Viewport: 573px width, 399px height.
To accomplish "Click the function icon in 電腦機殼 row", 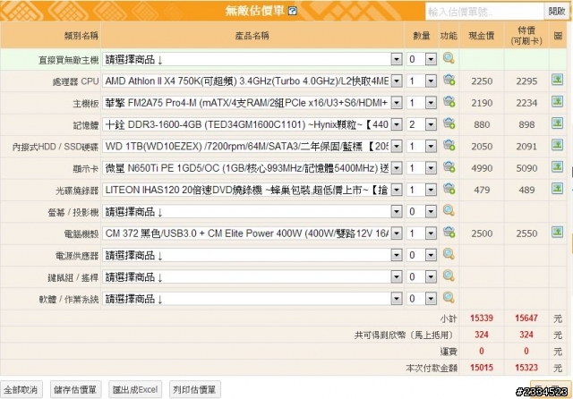I will tap(449, 233).
